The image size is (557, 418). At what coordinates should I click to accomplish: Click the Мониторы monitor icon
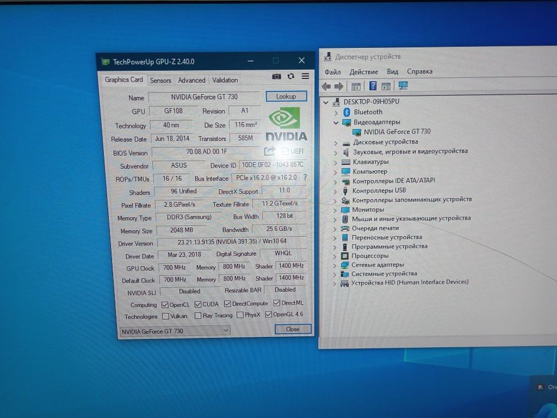click(x=345, y=210)
